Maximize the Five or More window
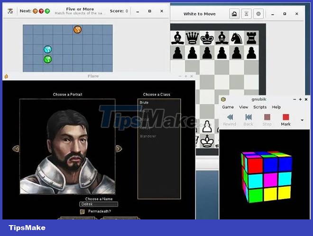This screenshot has width=313, height=236. pos(150,11)
